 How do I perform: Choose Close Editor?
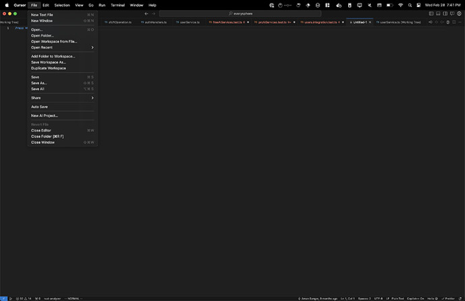click(x=62, y=131)
